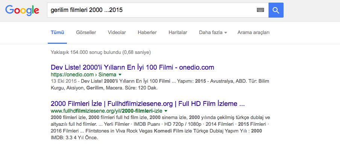Expand the Daha fazla dropdown
340x149 pixels.
tap(213, 33)
